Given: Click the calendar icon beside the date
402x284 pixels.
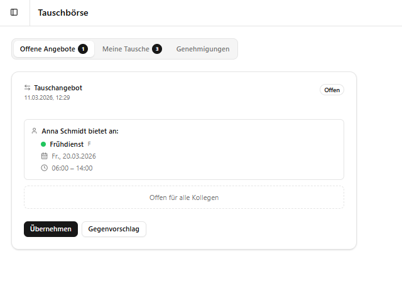Looking at the screenshot, I should point(44,156).
